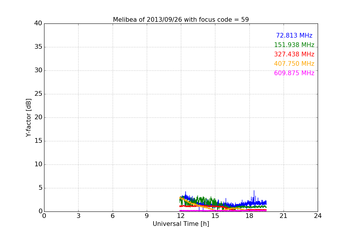The width and height of the screenshot is (353, 235).
Task: Click the y-axis tick value 35
Action: click(x=38, y=47)
